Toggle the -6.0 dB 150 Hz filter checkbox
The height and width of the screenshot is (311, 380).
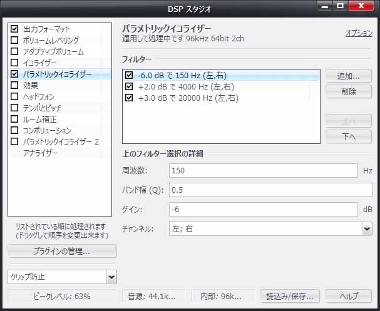[x=129, y=75]
